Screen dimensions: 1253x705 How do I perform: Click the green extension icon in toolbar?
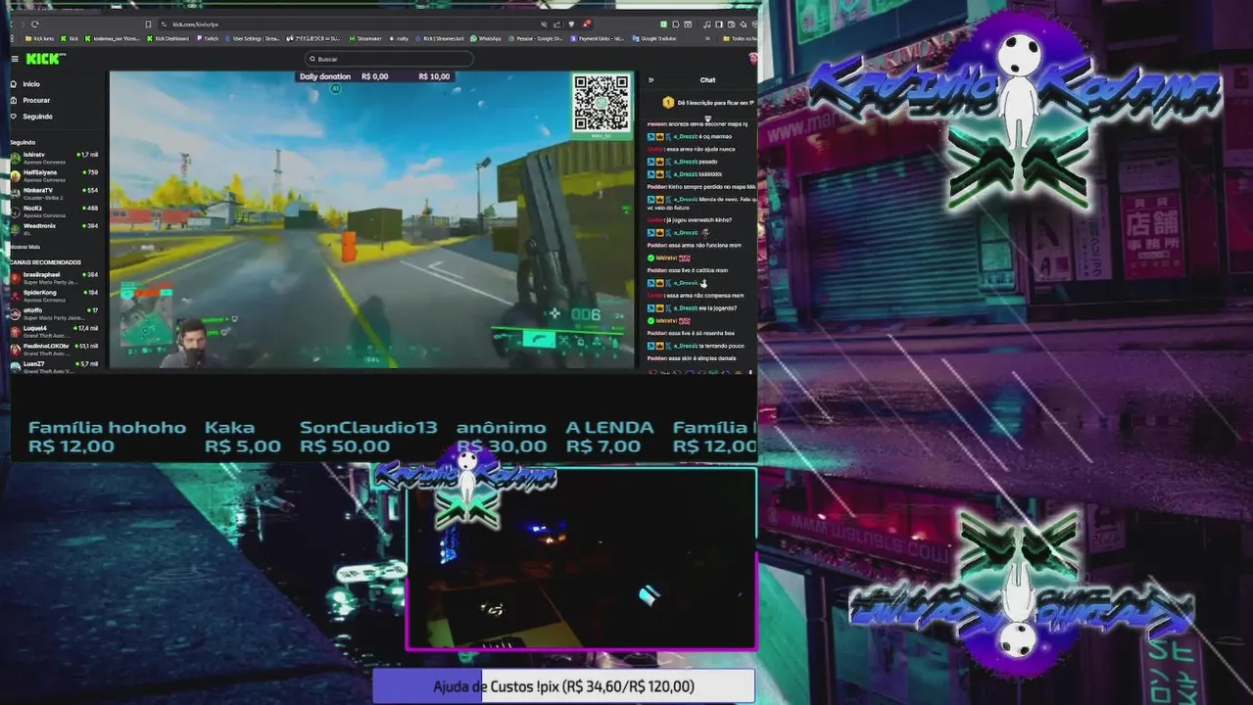pyautogui.click(x=663, y=23)
